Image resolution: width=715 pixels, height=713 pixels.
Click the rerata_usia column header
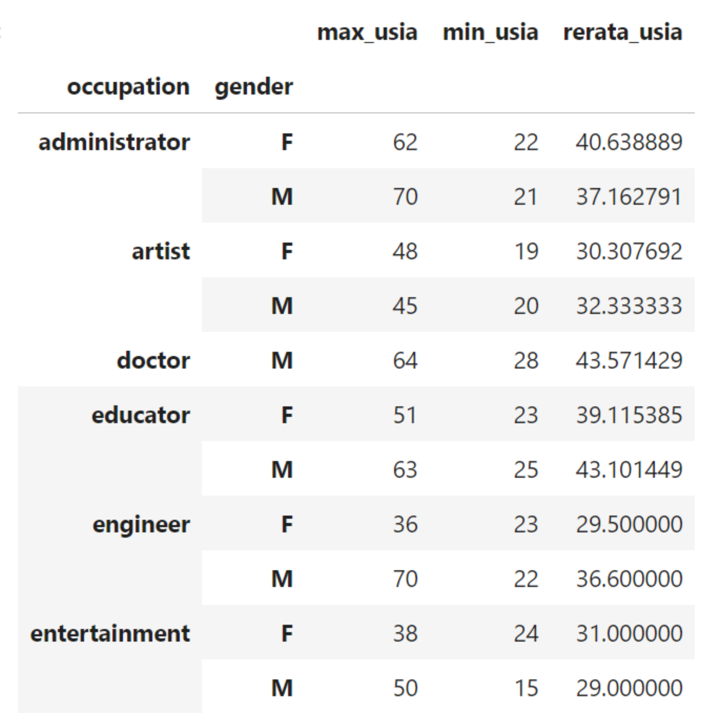[622, 33]
